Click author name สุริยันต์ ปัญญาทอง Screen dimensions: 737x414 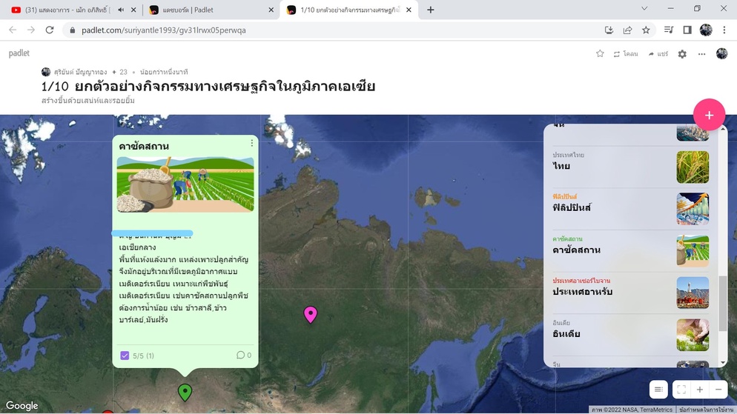click(x=80, y=72)
